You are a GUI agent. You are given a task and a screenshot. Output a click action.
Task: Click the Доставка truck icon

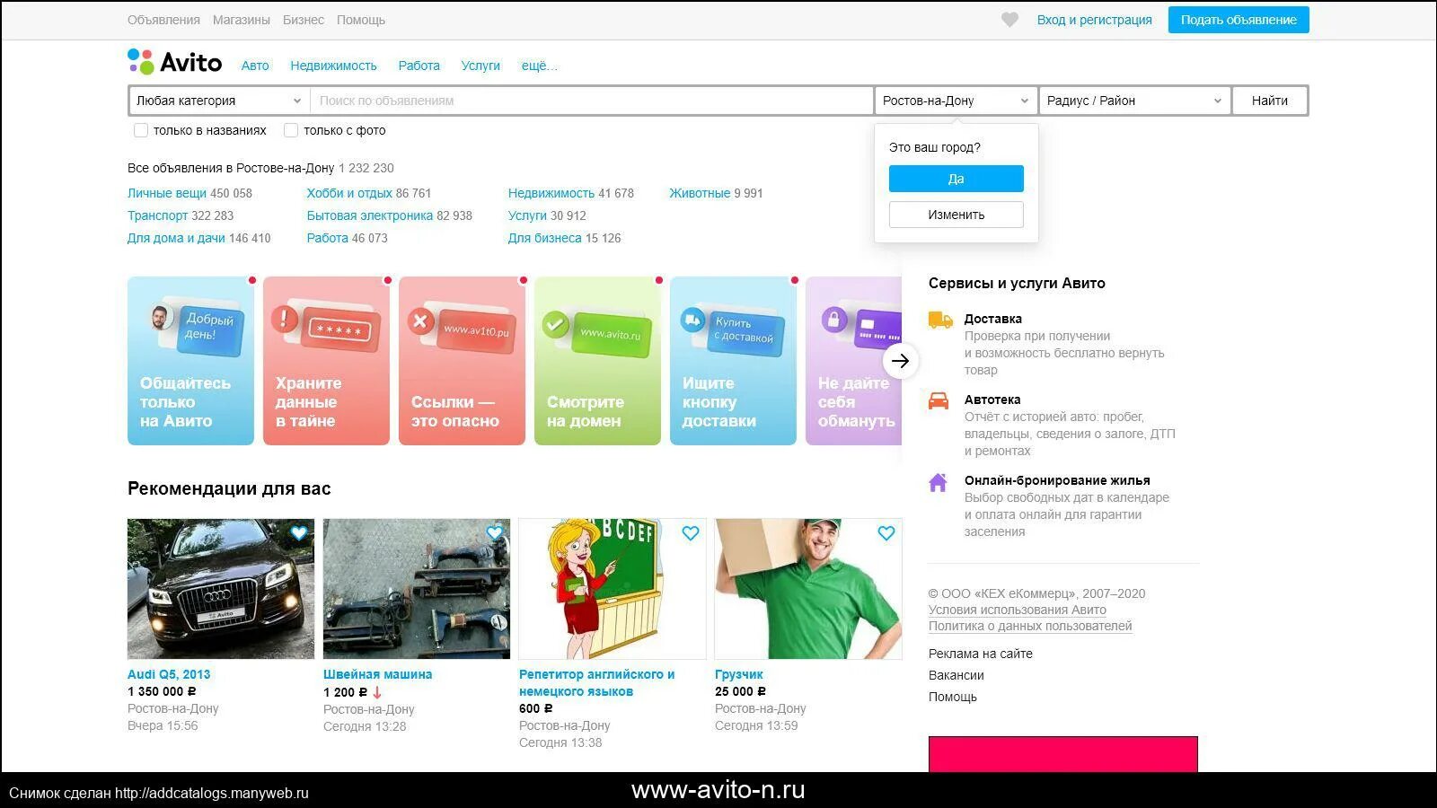click(939, 320)
